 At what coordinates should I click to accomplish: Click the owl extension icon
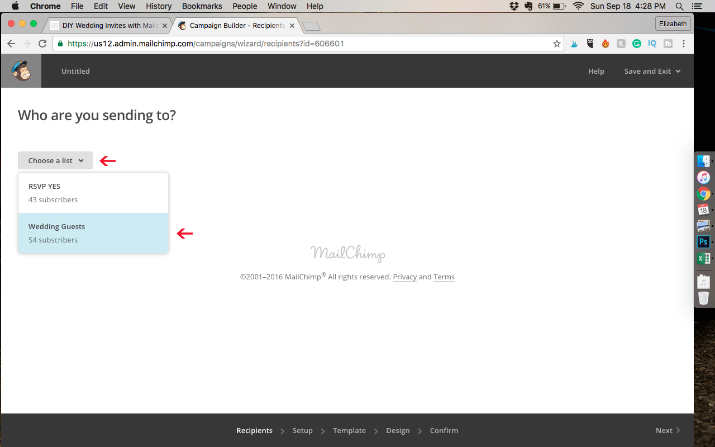590,44
